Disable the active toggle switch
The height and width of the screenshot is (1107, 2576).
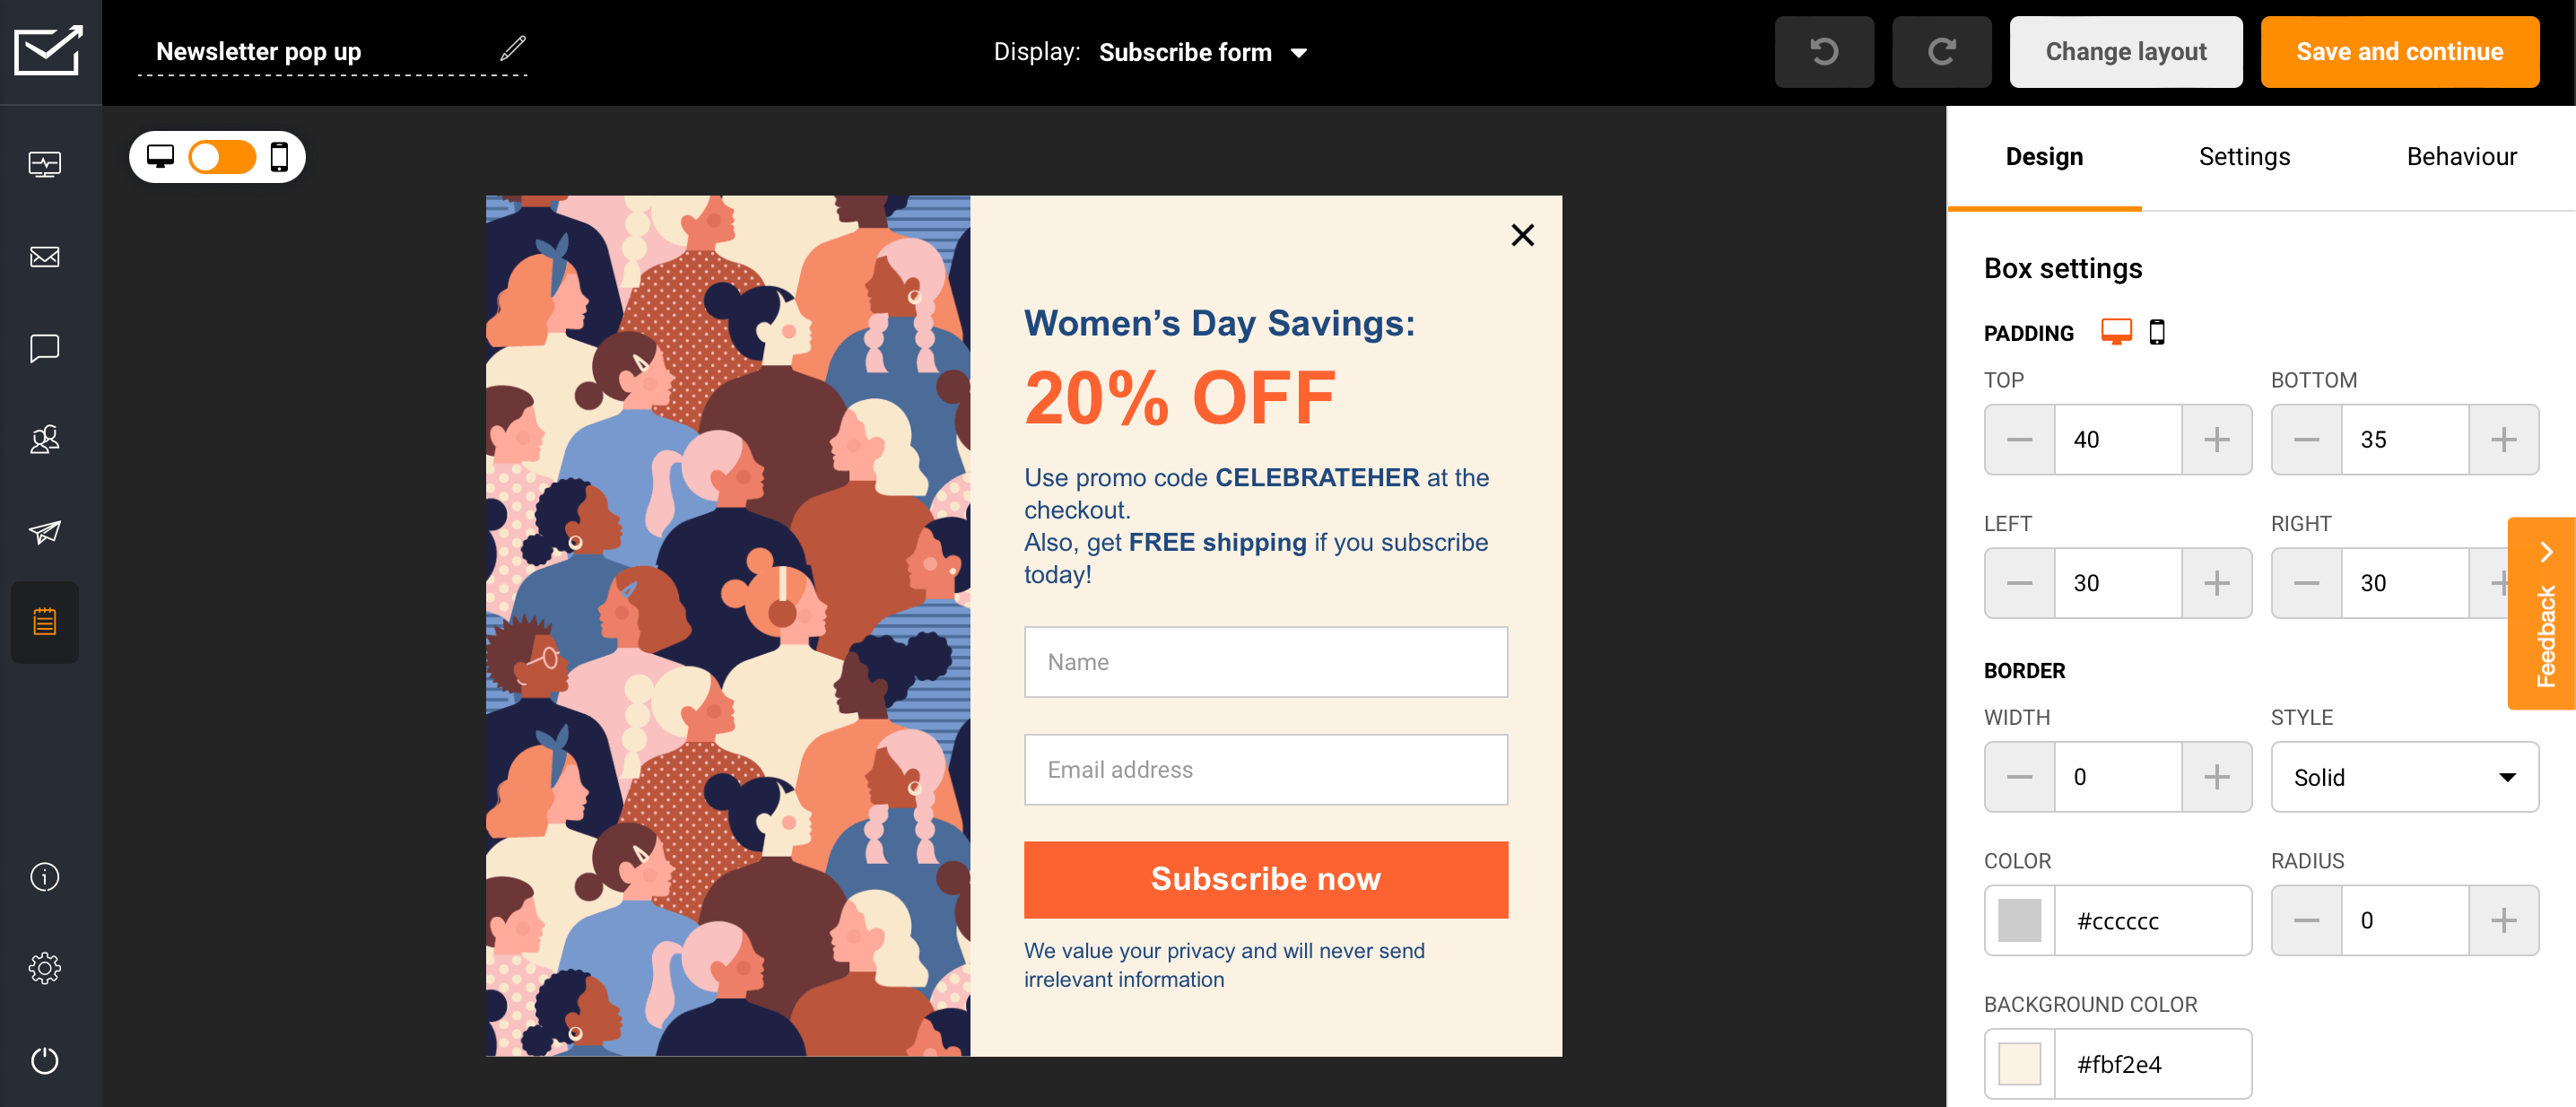pos(222,156)
